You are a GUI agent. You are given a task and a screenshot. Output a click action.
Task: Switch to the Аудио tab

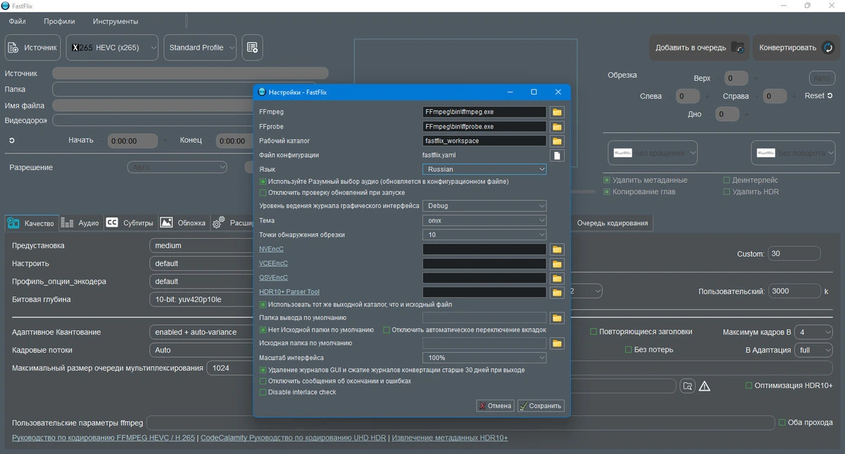point(80,223)
